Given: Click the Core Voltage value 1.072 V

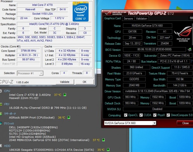Looking at the screenshot, I should coord(59,18).
